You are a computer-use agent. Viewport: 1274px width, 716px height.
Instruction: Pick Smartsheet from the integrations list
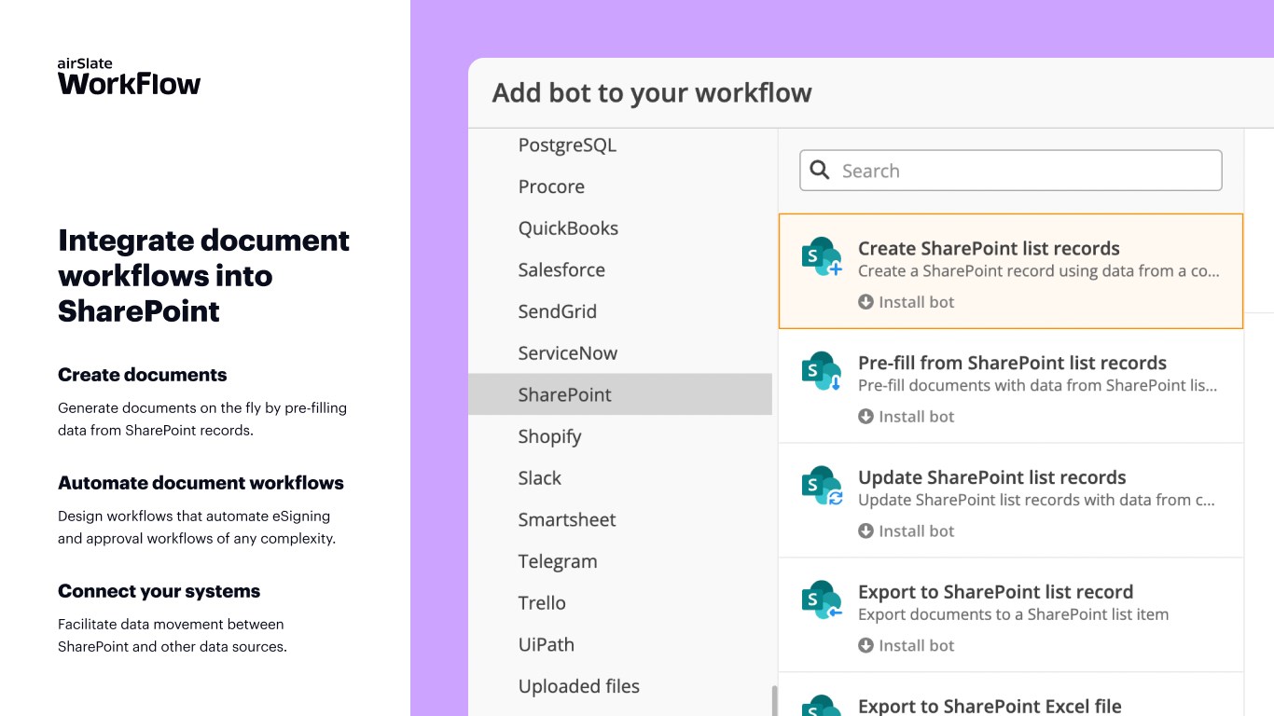click(567, 520)
